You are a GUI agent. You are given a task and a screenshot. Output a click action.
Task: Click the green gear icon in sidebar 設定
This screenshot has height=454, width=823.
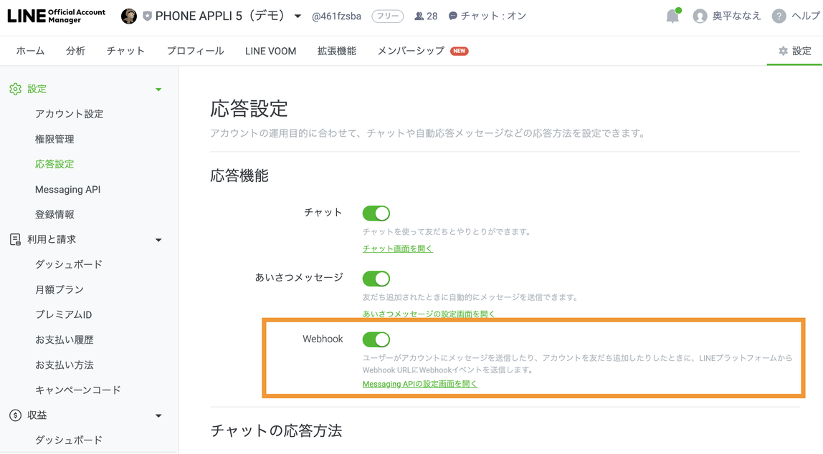click(15, 89)
